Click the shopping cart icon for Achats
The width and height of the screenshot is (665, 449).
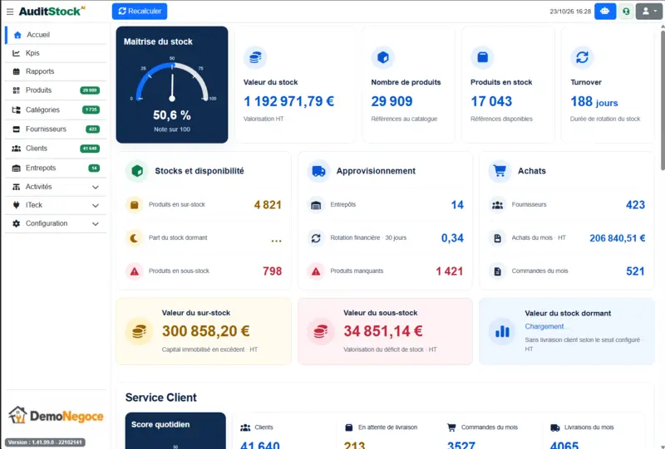[x=500, y=171]
